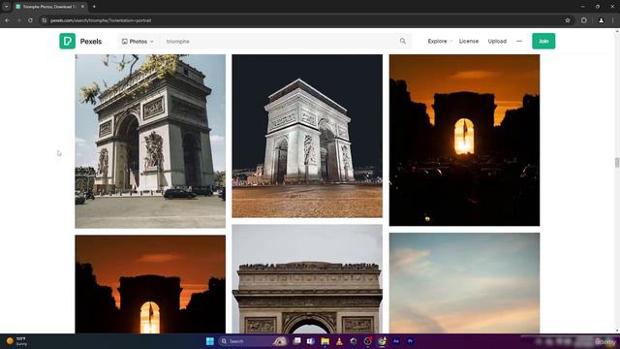Image resolution: width=620 pixels, height=349 pixels.
Task: Click the Pexels logo icon
Action: [67, 41]
